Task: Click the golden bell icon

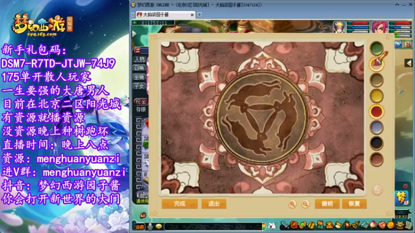Action: coord(356,225)
